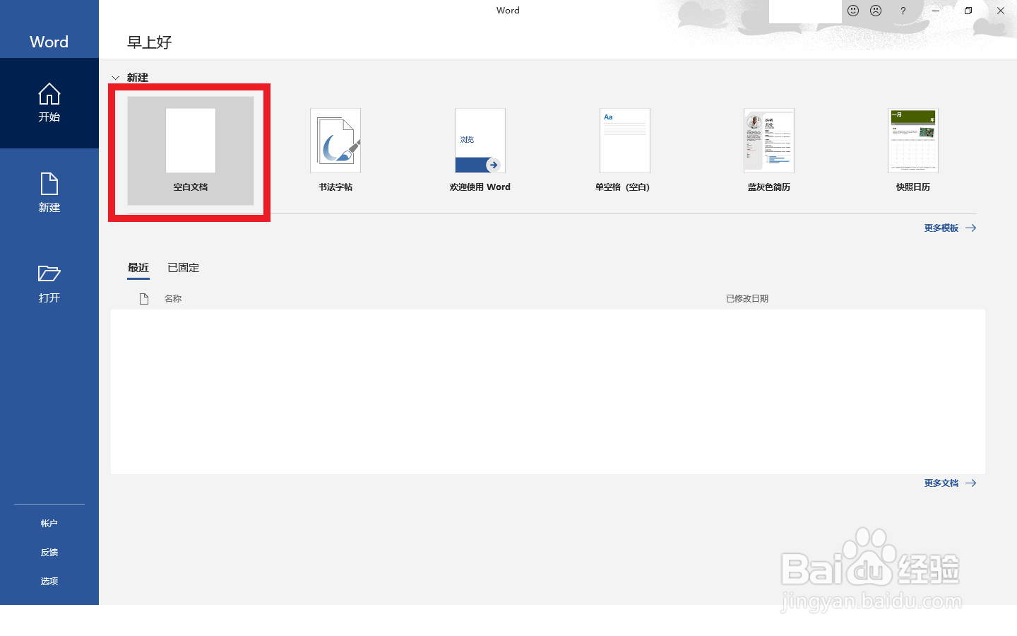
Task: Pick the 蓝灰色简历 resume template
Action: pos(769,151)
